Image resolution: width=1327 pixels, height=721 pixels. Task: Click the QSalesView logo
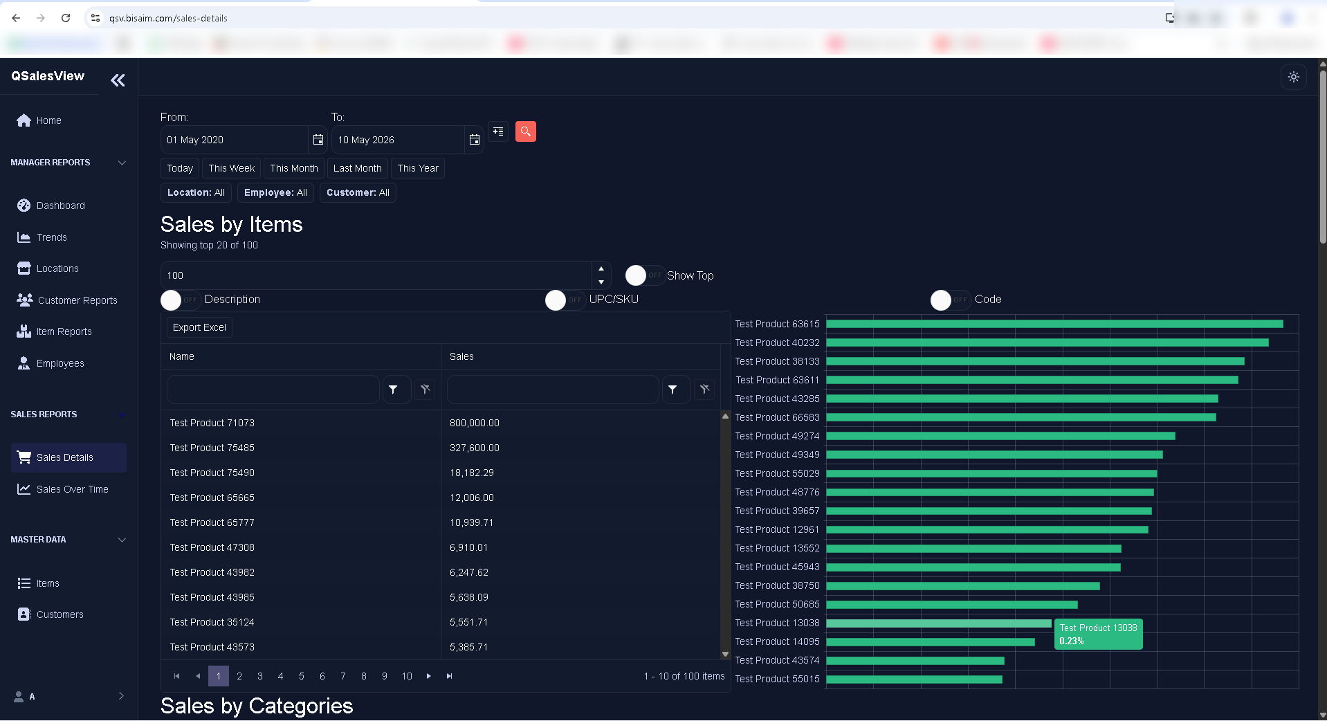tap(48, 76)
